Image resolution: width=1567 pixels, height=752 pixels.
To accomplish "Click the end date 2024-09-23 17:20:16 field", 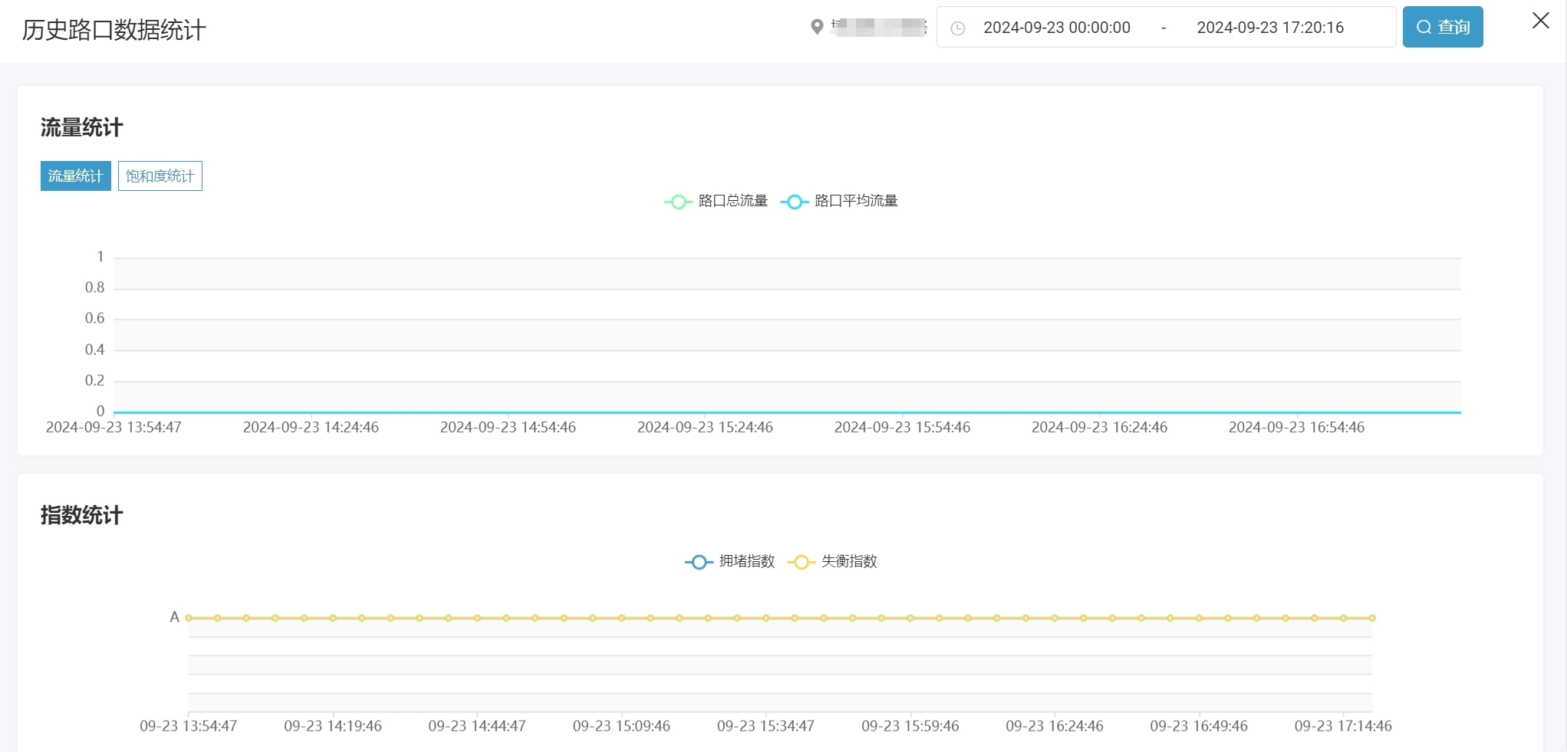I will click(1269, 28).
